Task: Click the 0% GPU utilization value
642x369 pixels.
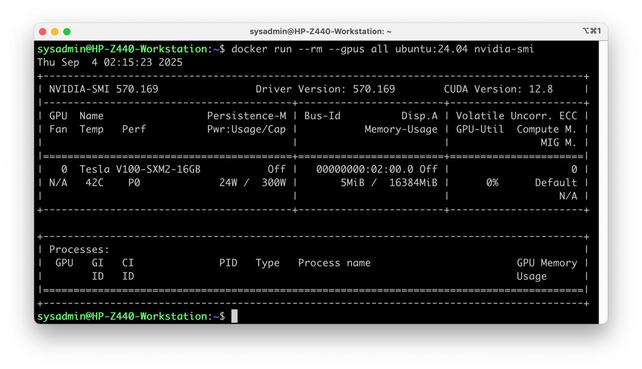Action: tap(492, 183)
